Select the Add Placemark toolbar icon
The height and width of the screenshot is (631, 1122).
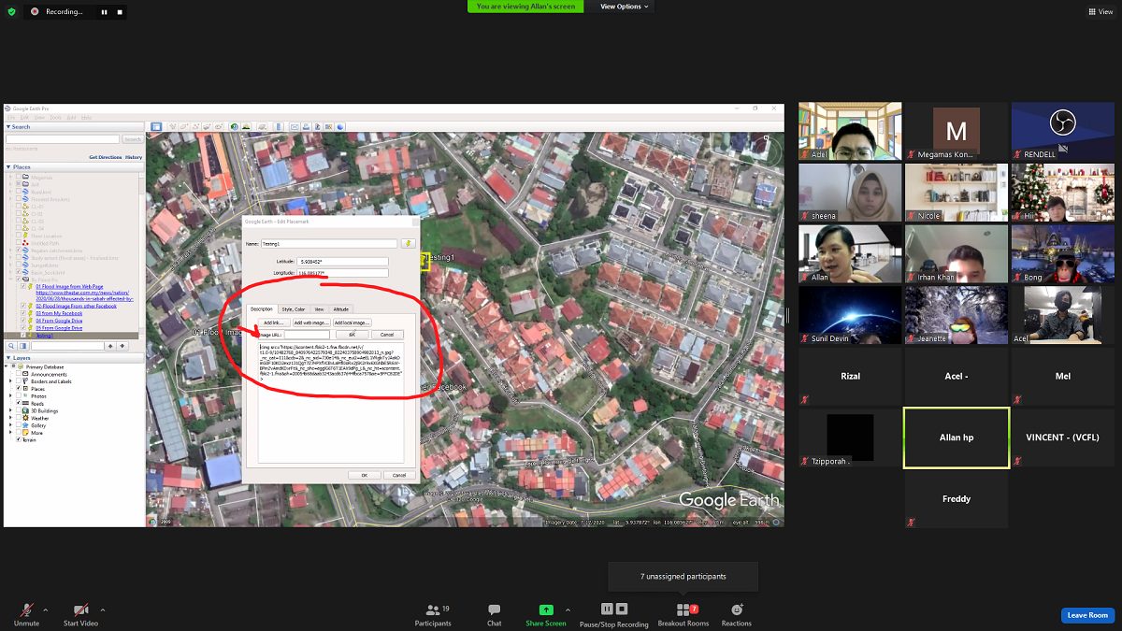click(x=174, y=126)
